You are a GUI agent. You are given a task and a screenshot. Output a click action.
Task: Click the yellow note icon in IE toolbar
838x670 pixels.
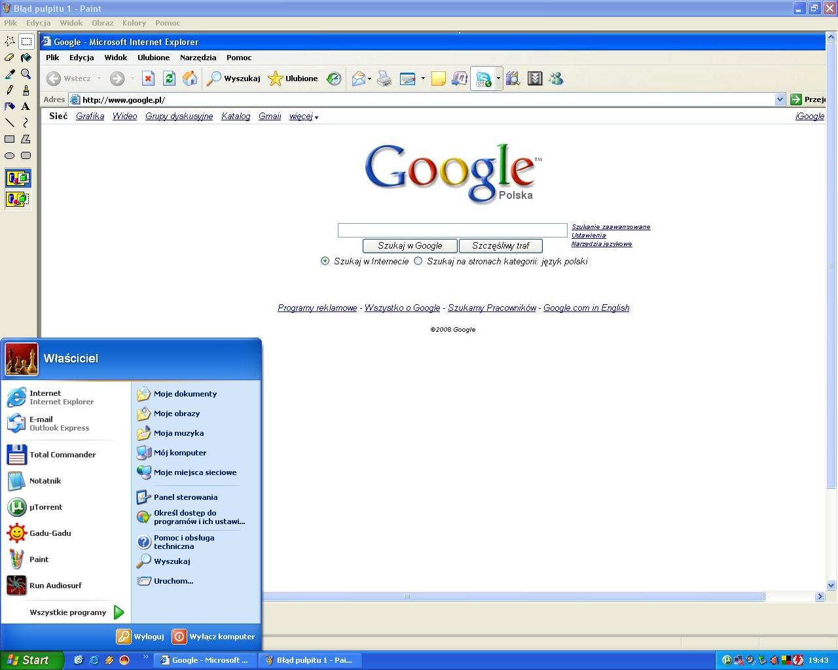coord(439,79)
